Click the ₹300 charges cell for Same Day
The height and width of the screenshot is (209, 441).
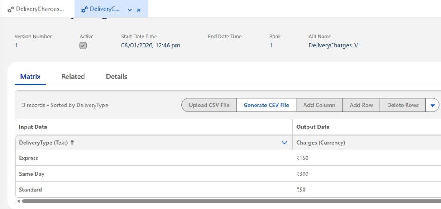pos(302,174)
